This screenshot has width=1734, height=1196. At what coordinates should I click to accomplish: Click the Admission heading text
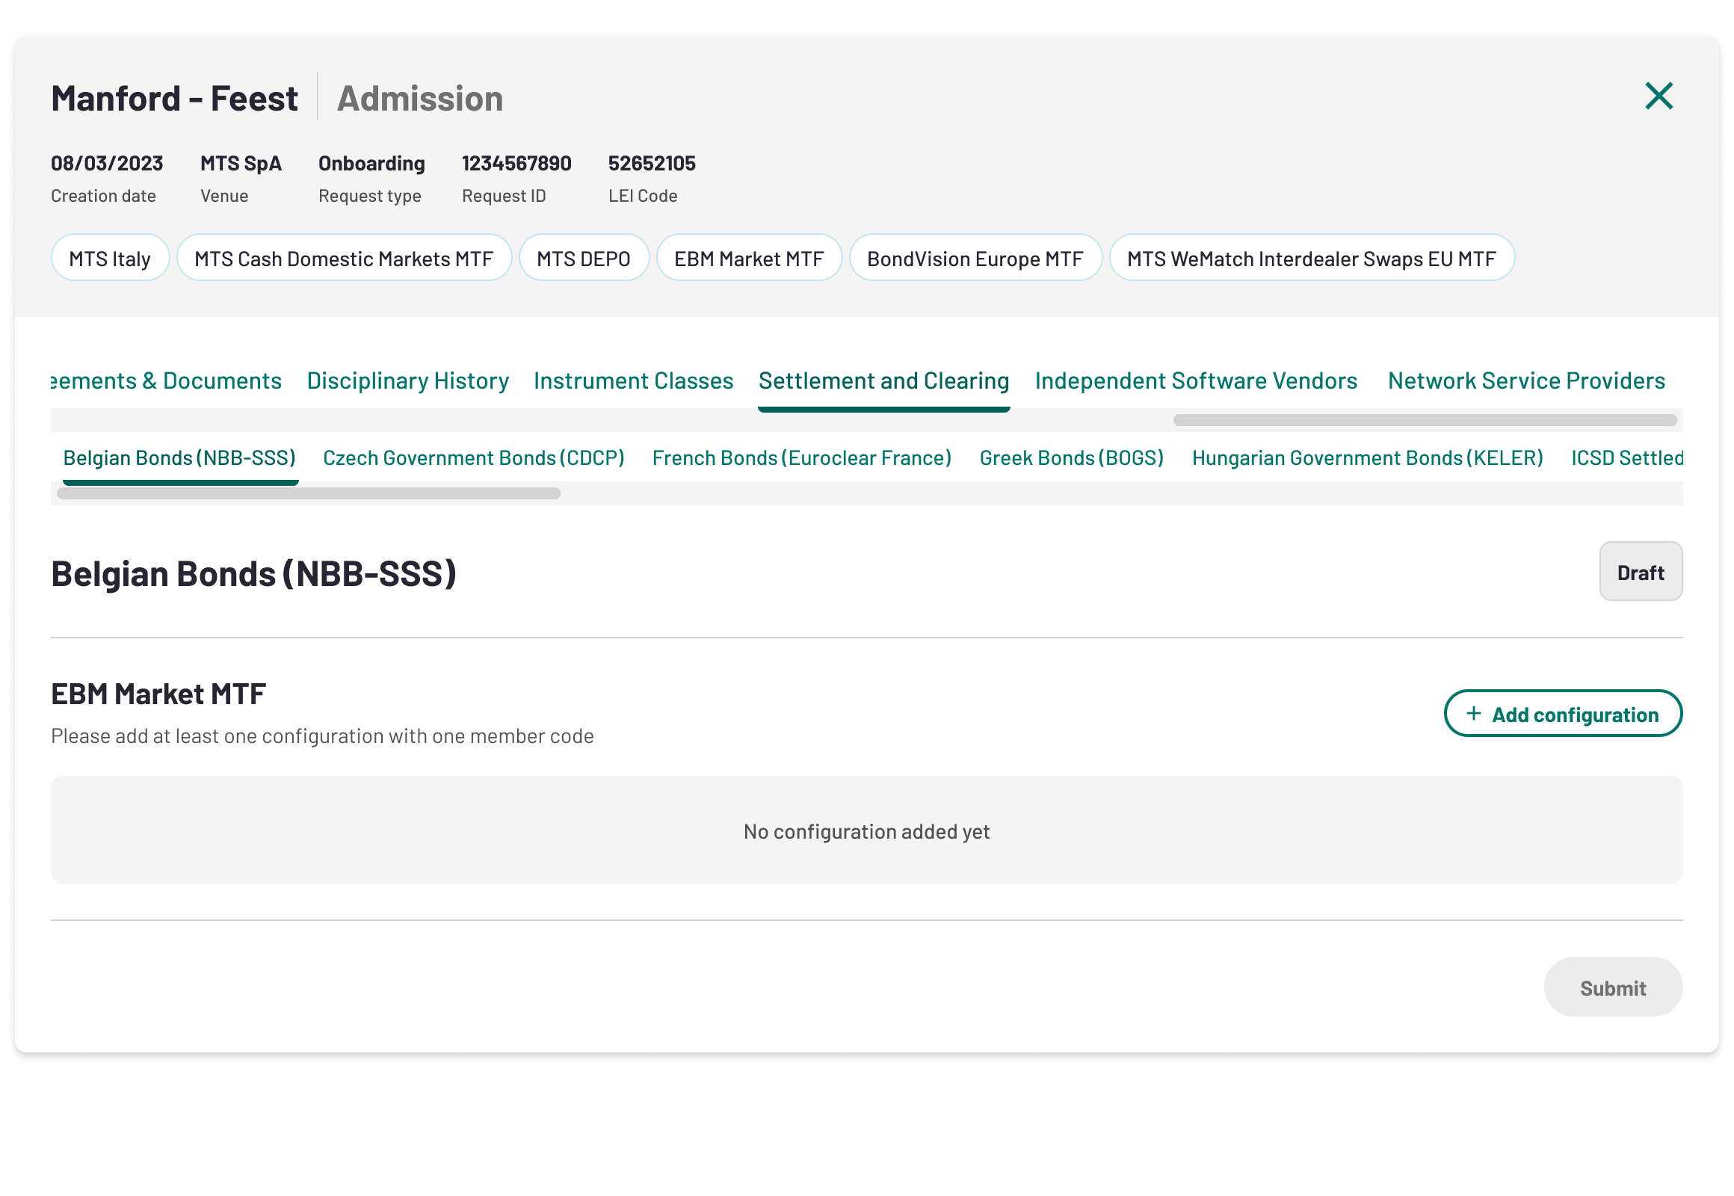click(x=420, y=98)
